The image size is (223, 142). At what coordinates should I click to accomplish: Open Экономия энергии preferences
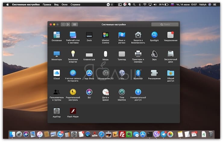click(73, 56)
